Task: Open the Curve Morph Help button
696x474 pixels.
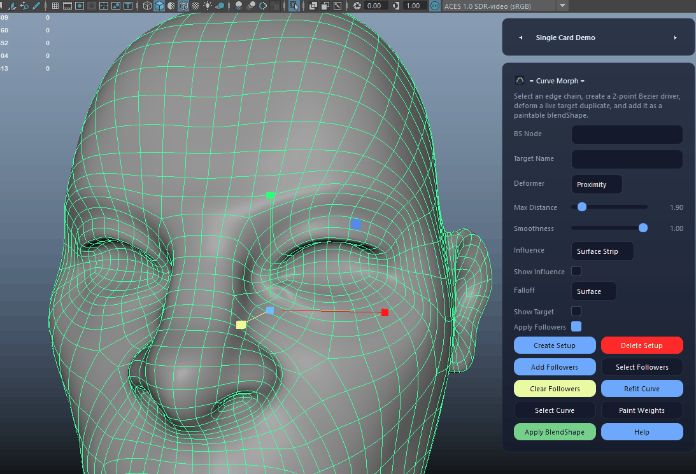Action: [x=642, y=432]
